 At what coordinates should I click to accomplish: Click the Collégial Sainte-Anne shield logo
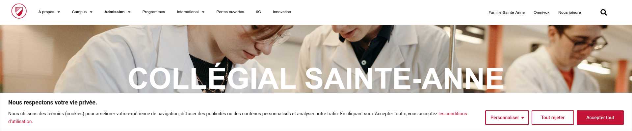[x=19, y=11]
